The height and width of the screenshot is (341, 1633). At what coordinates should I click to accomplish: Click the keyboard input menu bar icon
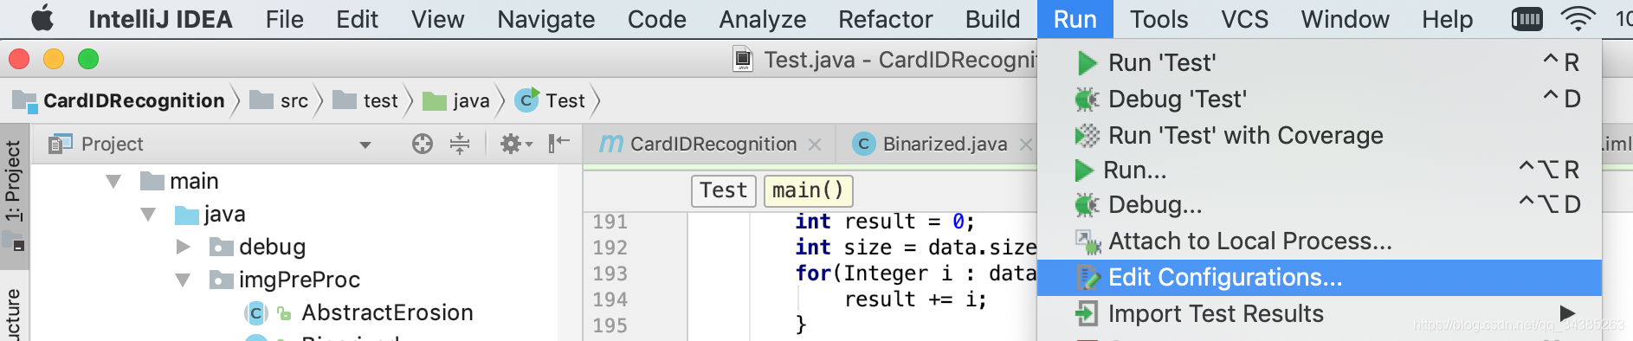coord(1526,19)
